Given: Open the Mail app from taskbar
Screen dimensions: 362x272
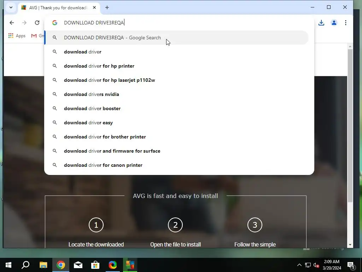Looking at the screenshot, I should pyautogui.click(x=78, y=265).
